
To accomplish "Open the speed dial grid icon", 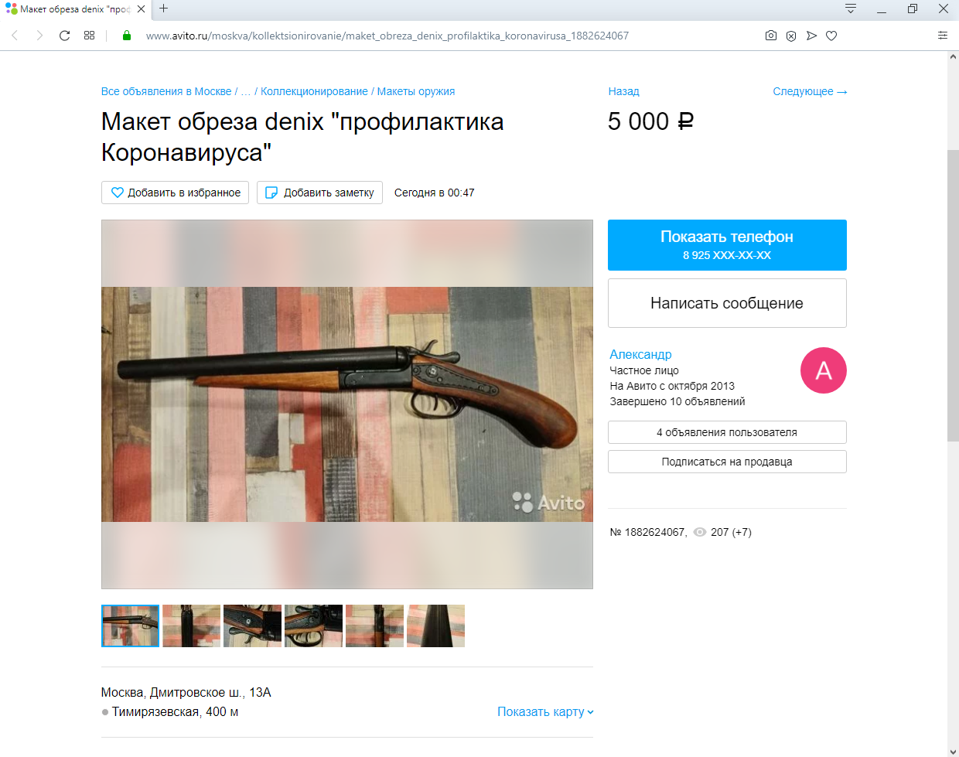I will pyautogui.click(x=90, y=36).
